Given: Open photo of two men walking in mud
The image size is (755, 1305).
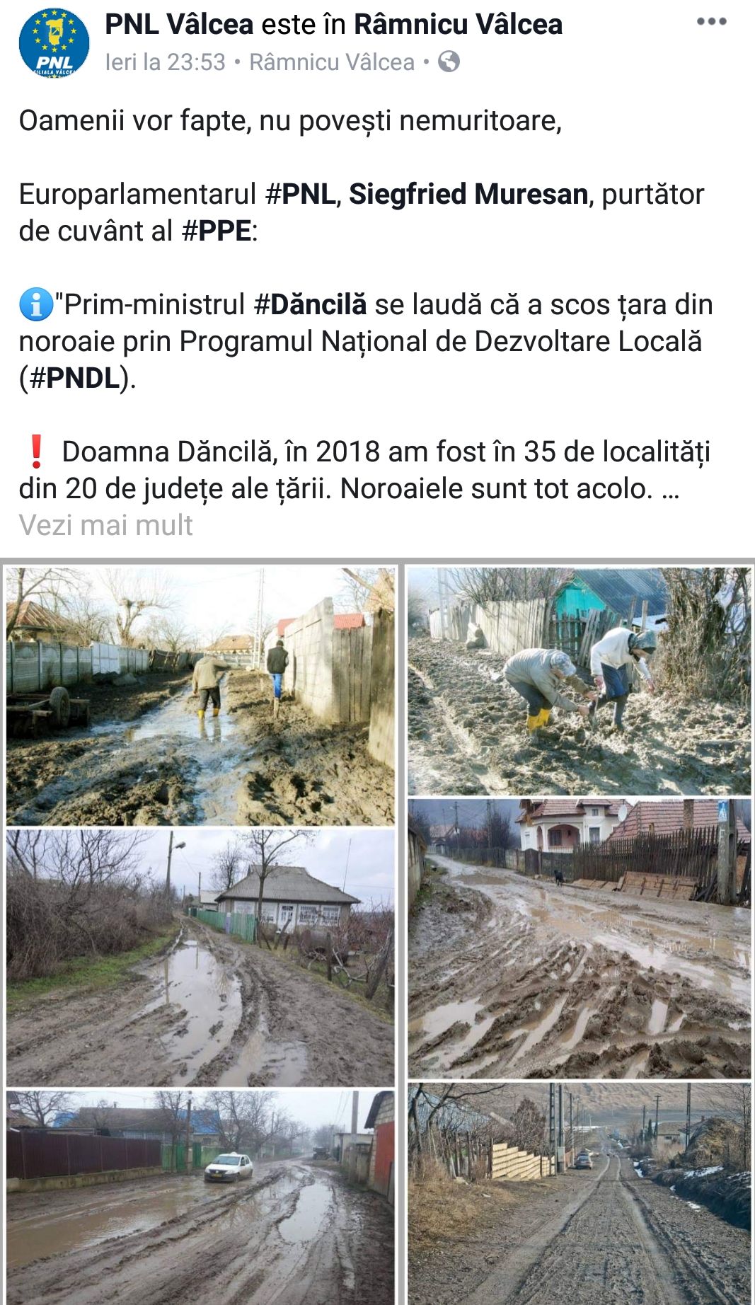Looking at the screenshot, I should 200,696.
